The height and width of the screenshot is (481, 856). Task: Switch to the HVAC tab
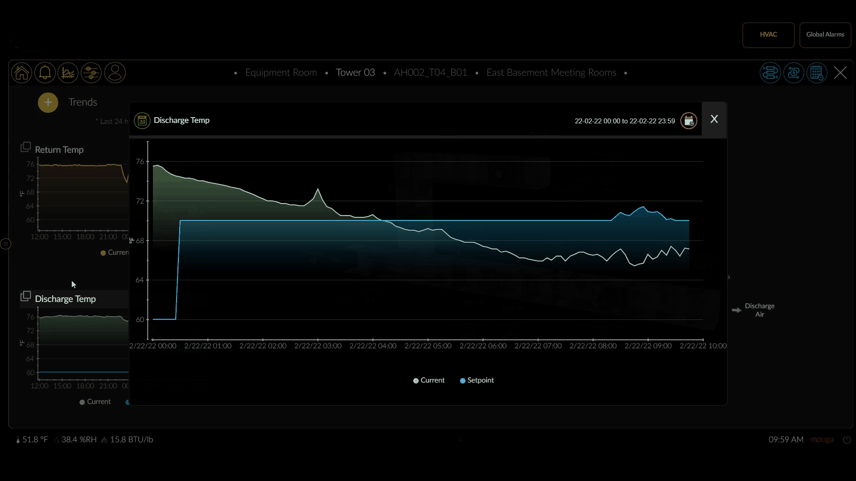point(768,35)
